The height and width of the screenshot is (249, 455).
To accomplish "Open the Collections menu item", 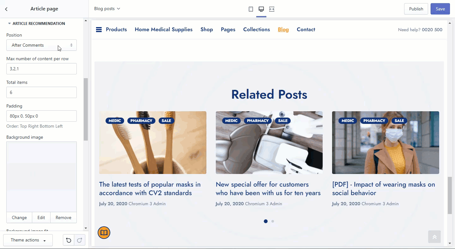I will [257, 30].
